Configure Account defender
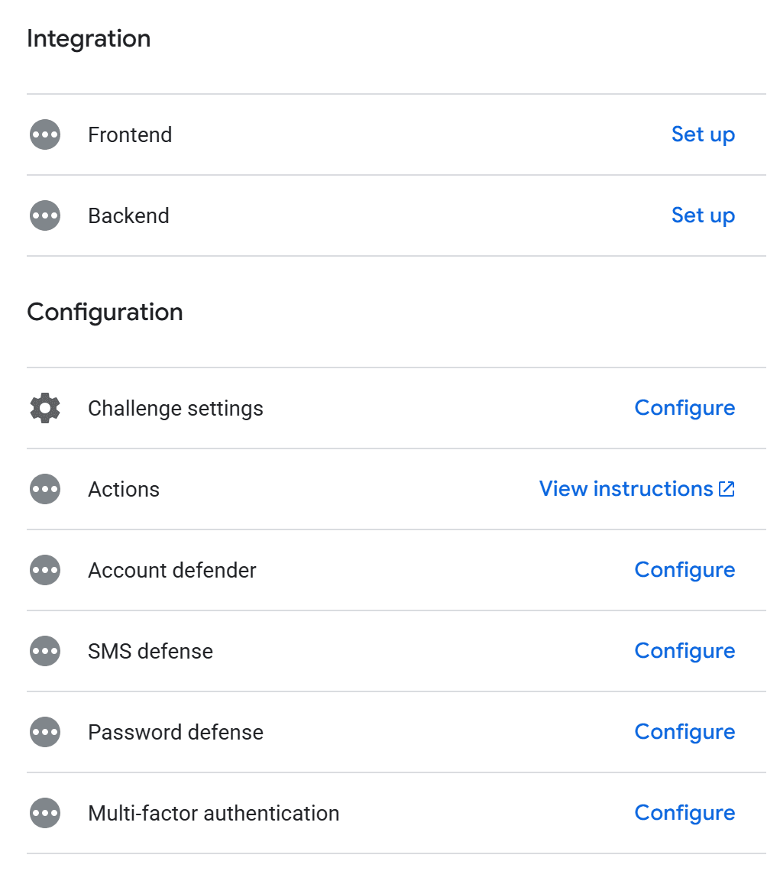780x871 pixels. tap(685, 571)
